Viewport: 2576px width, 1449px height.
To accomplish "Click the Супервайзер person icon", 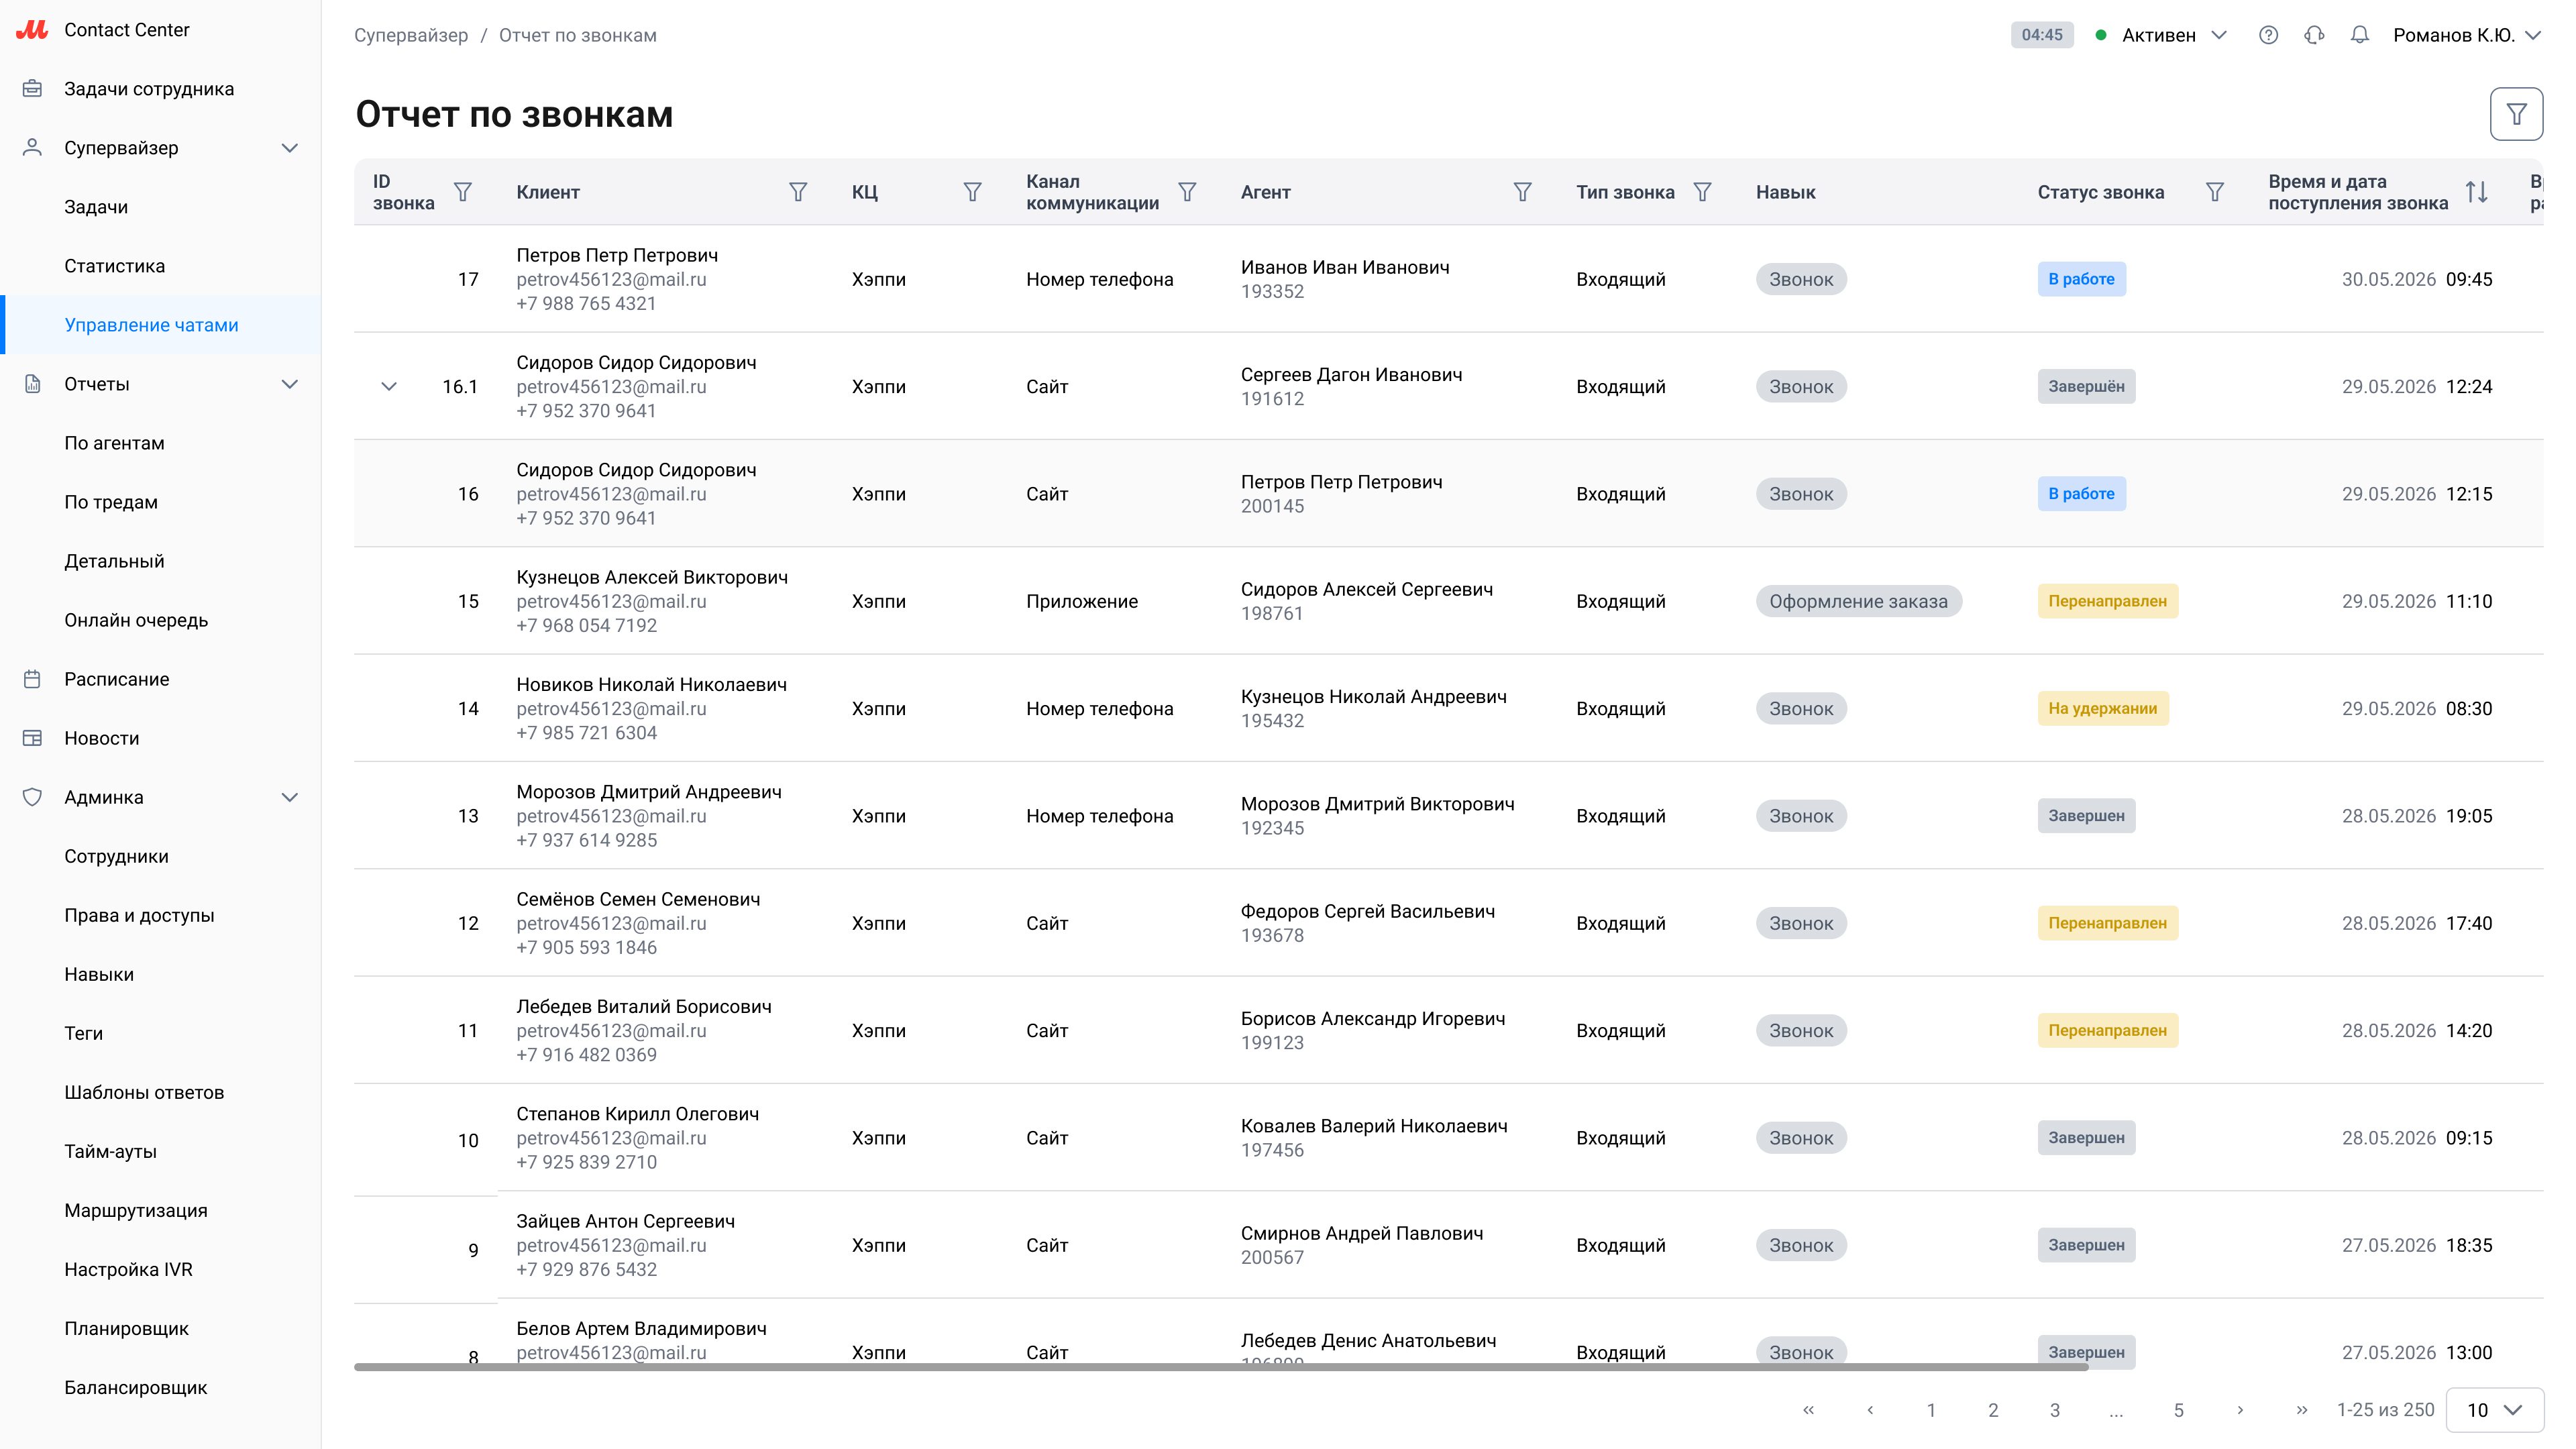I will (x=32, y=148).
